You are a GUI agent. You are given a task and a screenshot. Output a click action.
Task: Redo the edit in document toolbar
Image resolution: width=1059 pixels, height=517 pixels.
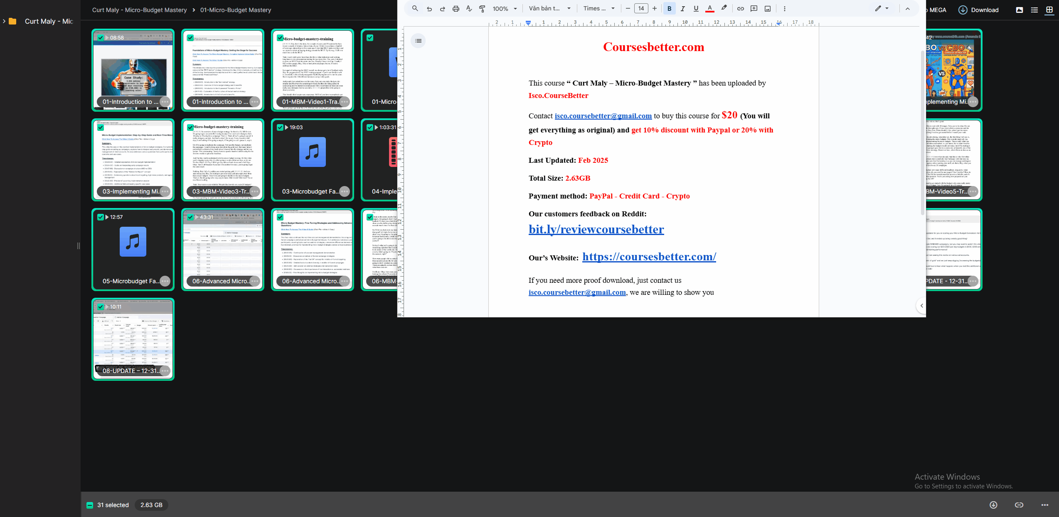tap(443, 8)
